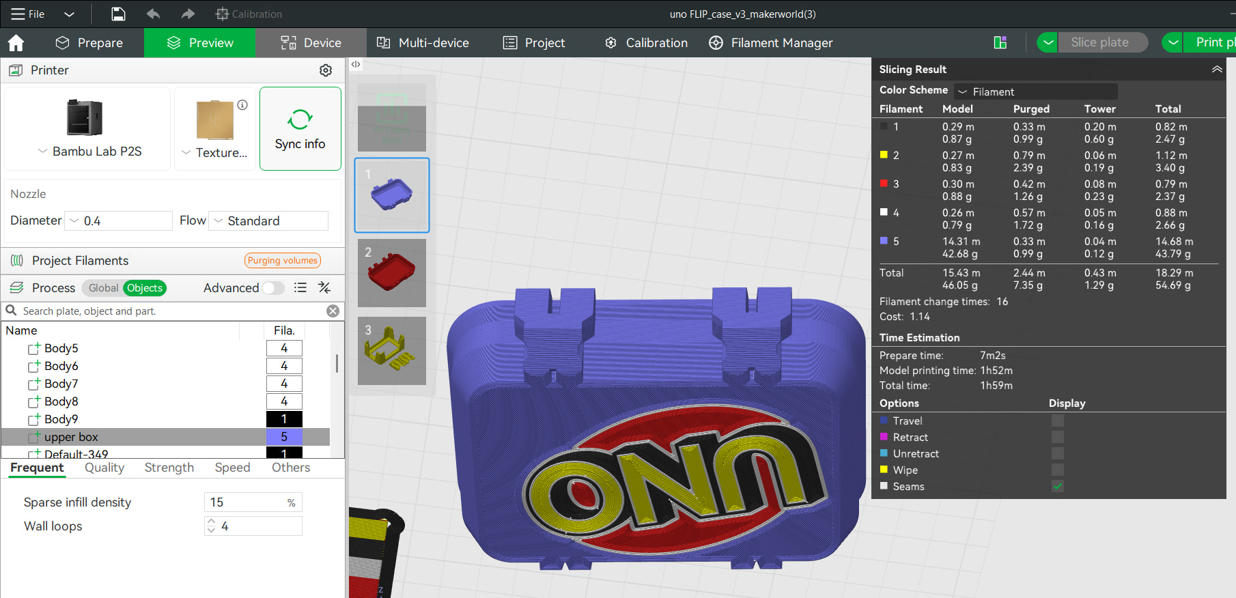Open the Device tab

pos(311,43)
